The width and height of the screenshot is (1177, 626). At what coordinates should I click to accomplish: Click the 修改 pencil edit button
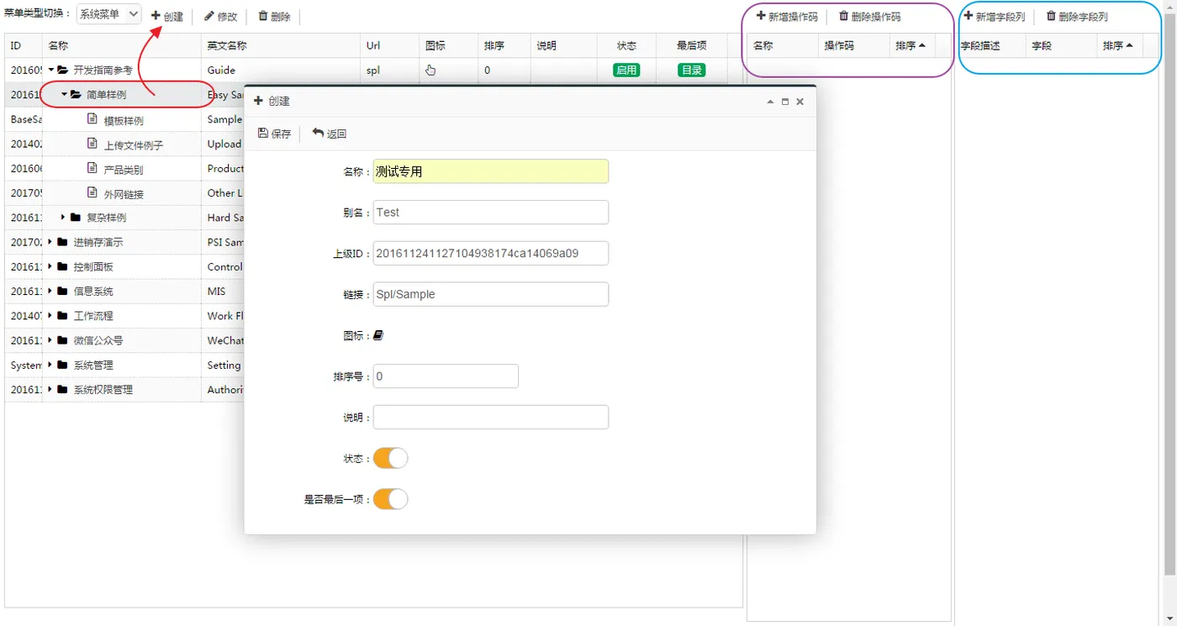click(x=221, y=16)
